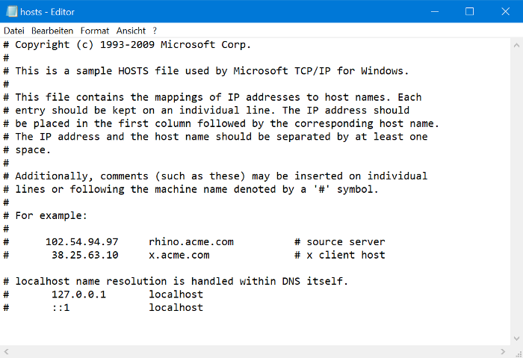Open the Ansicht menu
The image size is (523, 358).
(131, 31)
